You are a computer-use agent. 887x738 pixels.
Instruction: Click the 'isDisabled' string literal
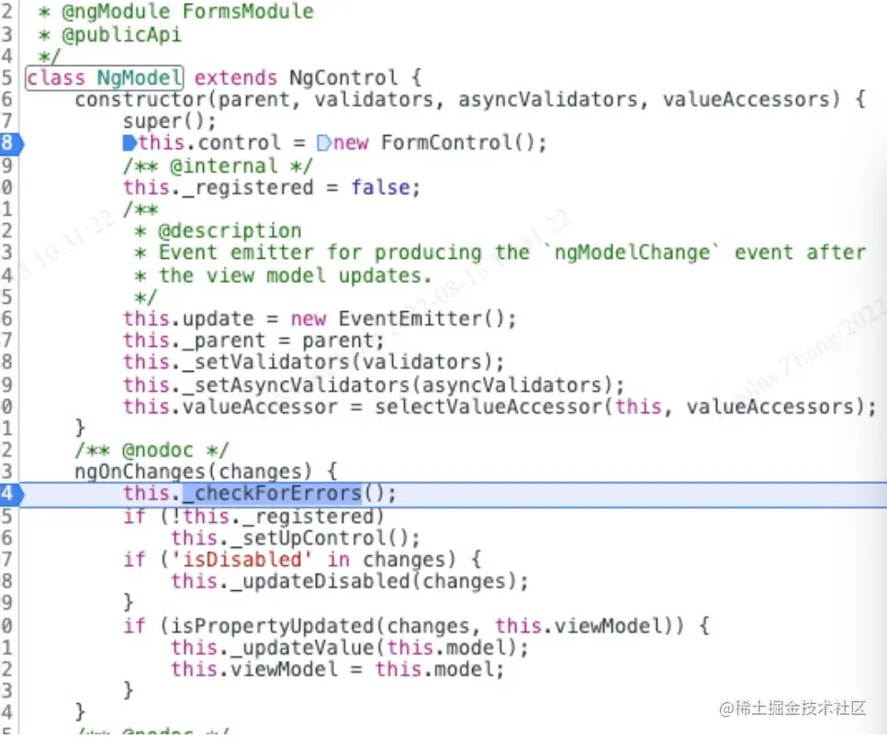tap(241, 559)
